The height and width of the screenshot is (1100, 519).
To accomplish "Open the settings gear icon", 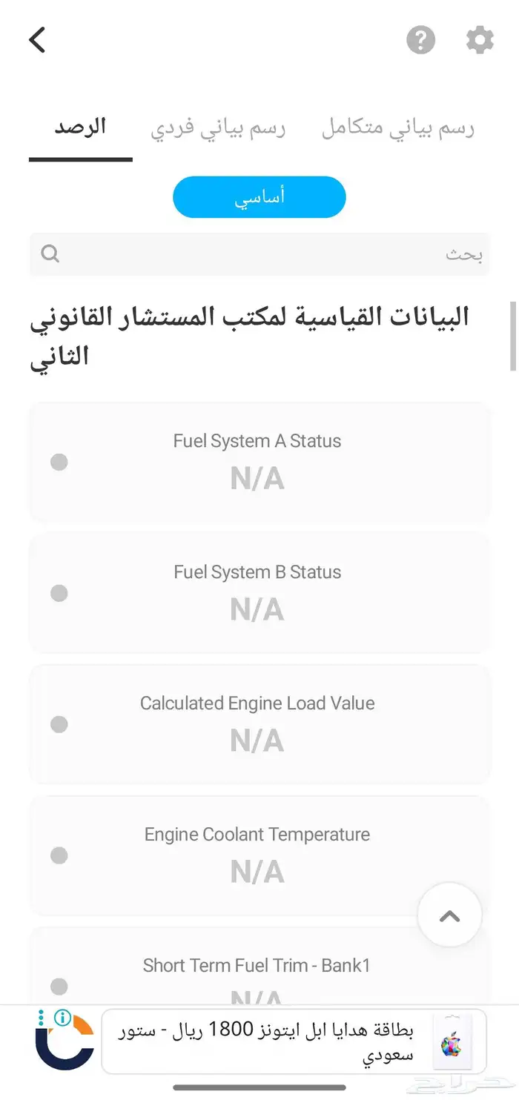I will pyautogui.click(x=479, y=40).
